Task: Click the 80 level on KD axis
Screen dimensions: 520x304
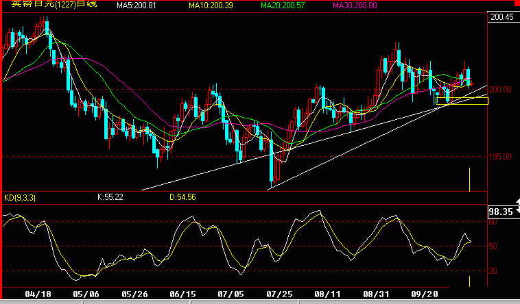Action: point(493,222)
